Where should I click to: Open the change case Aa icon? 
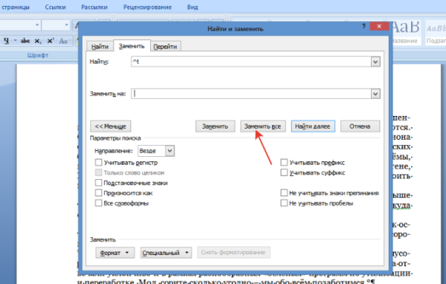coord(64,41)
